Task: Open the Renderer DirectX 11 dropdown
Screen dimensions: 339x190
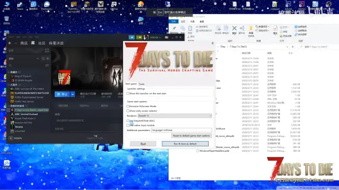Action: (175, 116)
